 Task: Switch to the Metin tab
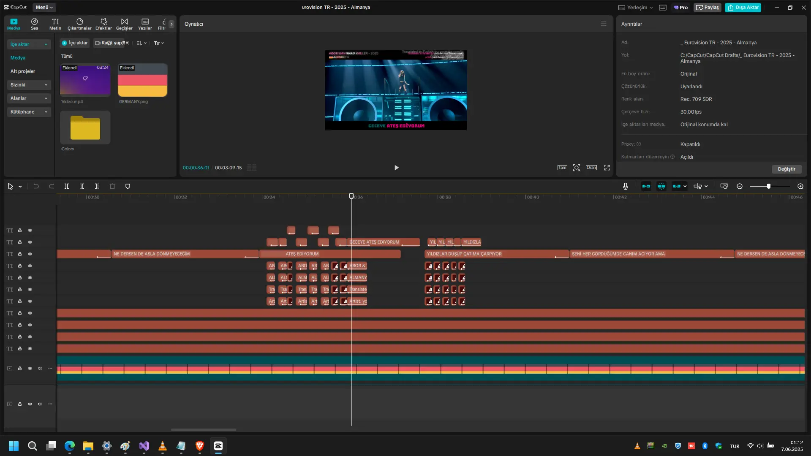point(55,24)
